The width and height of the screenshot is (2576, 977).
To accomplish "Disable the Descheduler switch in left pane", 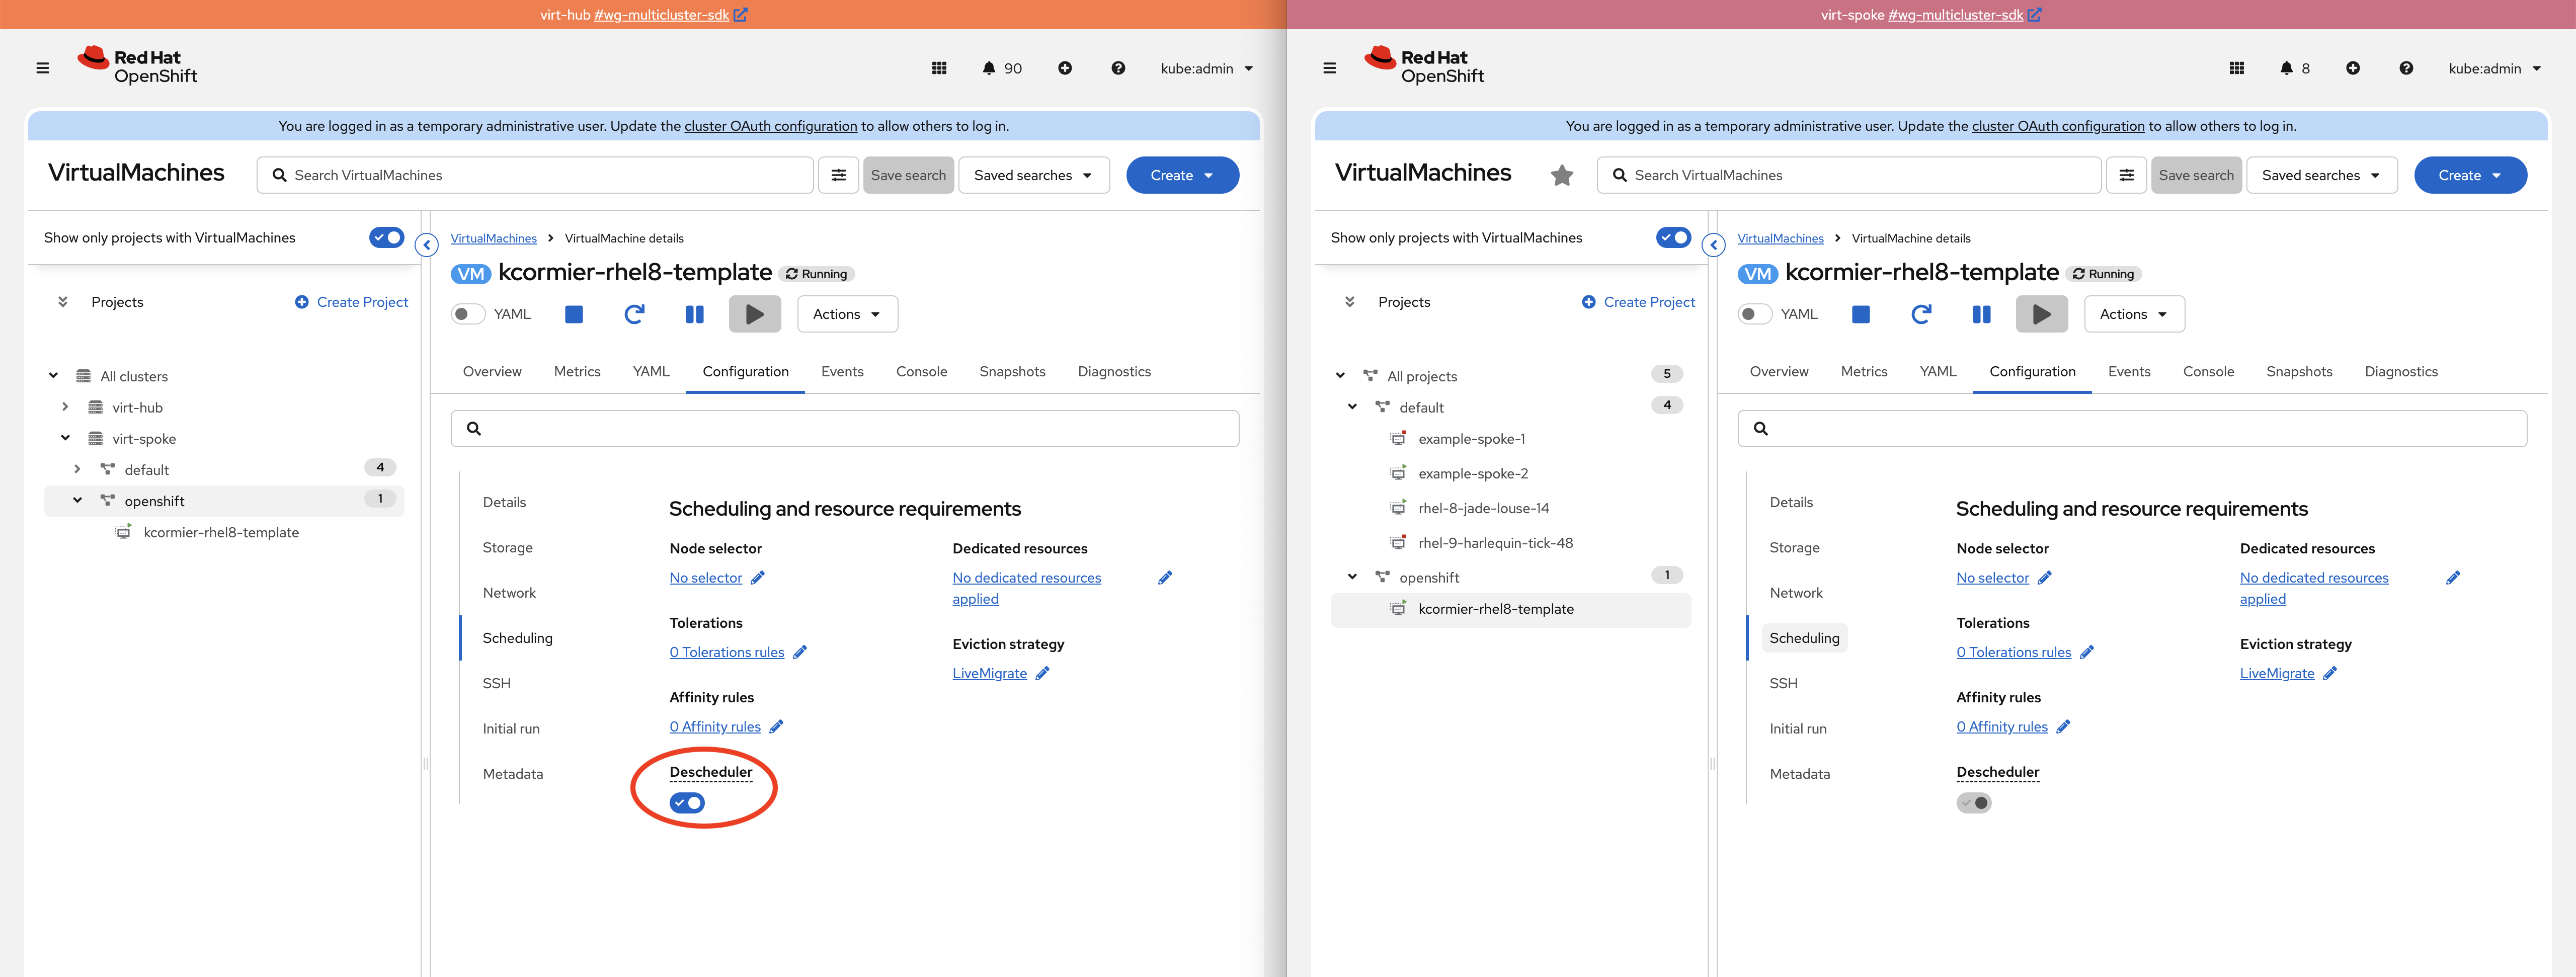I will 687,803.
